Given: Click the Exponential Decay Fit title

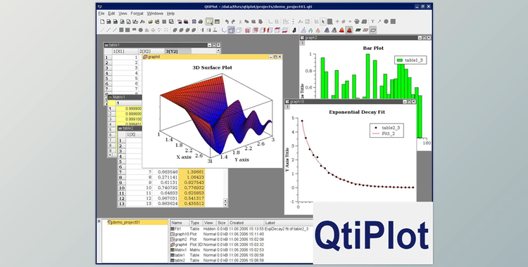Looking at the screenshot, I should coord(357,112).
